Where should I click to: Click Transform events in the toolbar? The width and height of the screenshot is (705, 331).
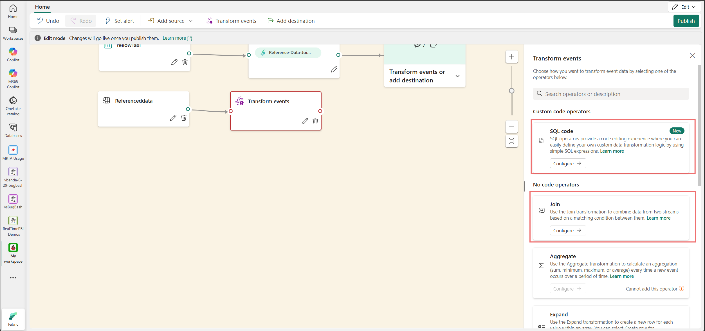pos(231,21)
